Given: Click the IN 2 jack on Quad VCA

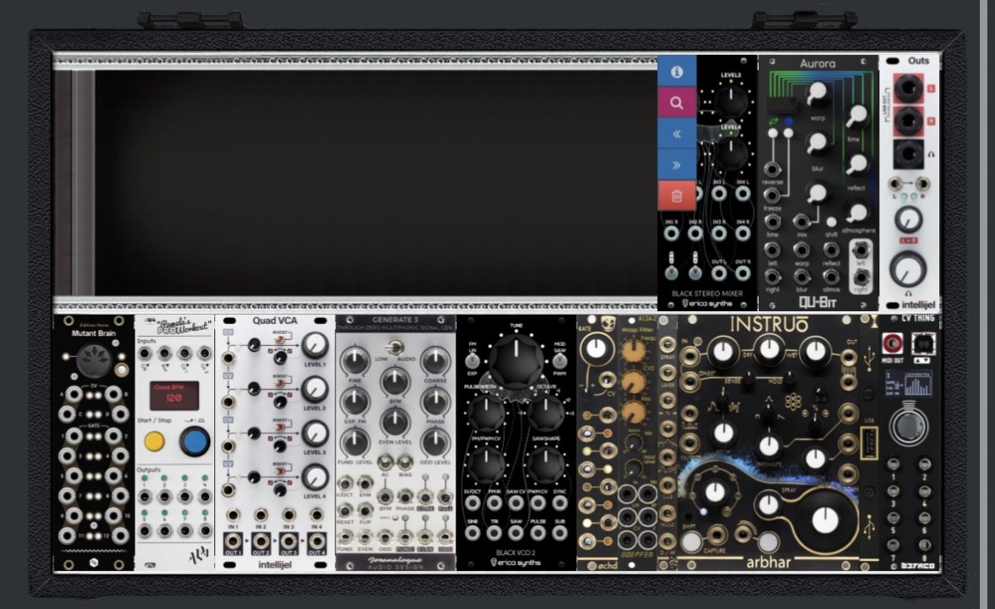Looking at the screenshot, I should (x=261, y=514).
